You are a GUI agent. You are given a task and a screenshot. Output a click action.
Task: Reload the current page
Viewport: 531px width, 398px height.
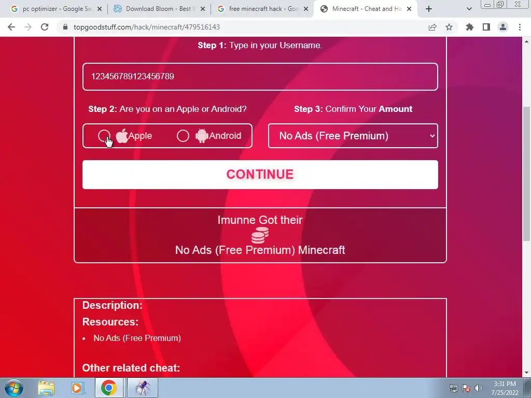tap(45, 27)
